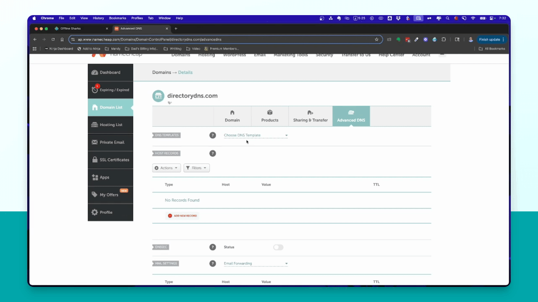538x302 pixels.
Task: Open the Writing bookmarks folder
Action: tap(172, 49)
